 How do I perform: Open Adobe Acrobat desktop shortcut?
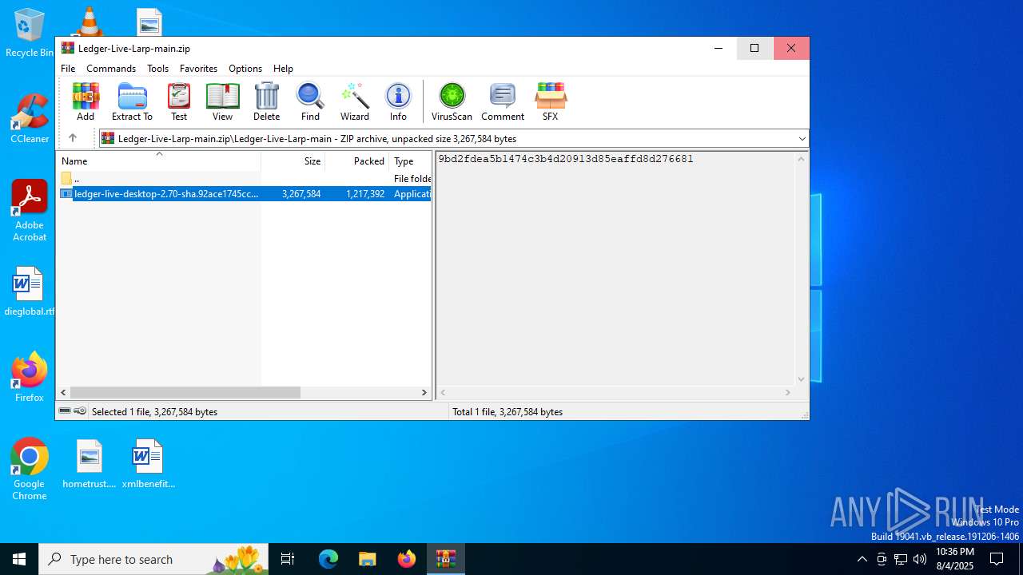click(x=30, y=211)
